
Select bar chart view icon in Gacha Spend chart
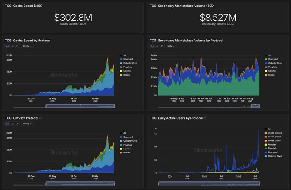[x=12, y=46]
